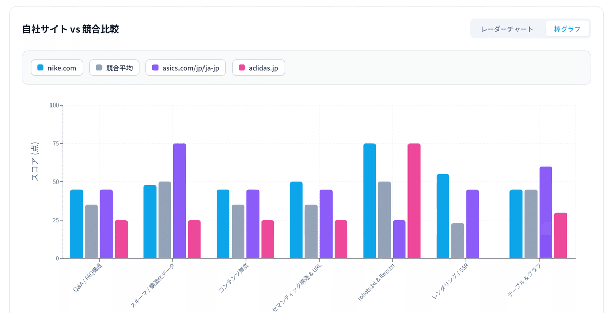Click the 100 tick on the y-axis
This screenshot has height=313, width=612.
click(x=54, y=106)
